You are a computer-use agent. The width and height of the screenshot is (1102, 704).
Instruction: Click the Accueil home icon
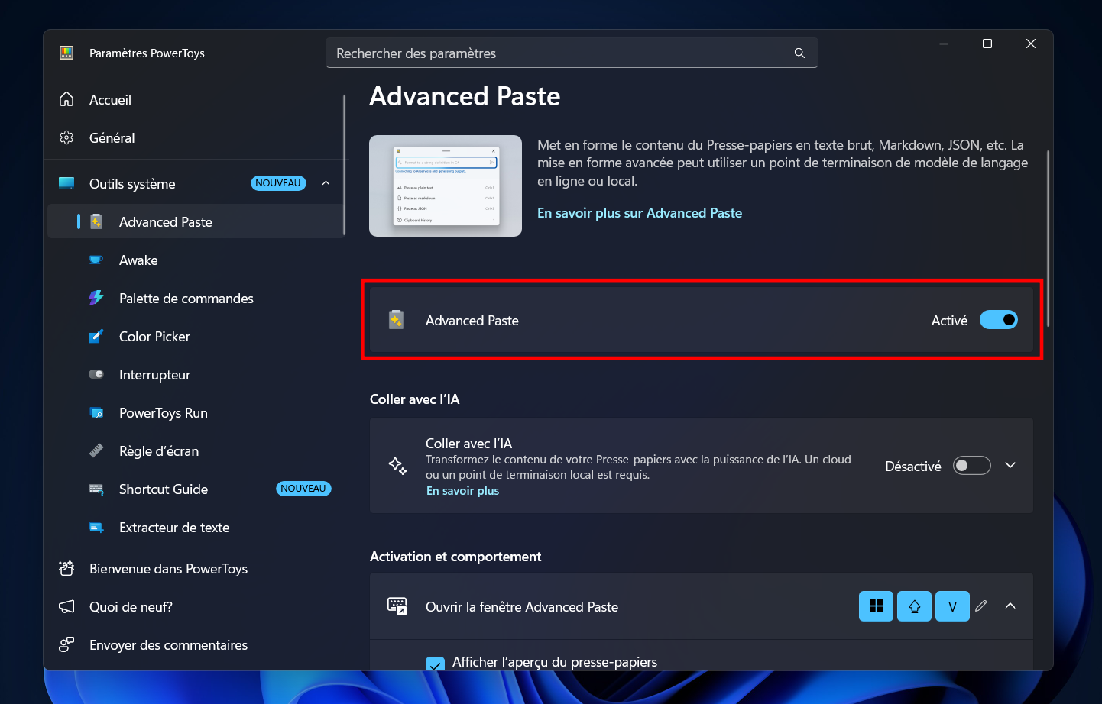click(x=66, y=99)
